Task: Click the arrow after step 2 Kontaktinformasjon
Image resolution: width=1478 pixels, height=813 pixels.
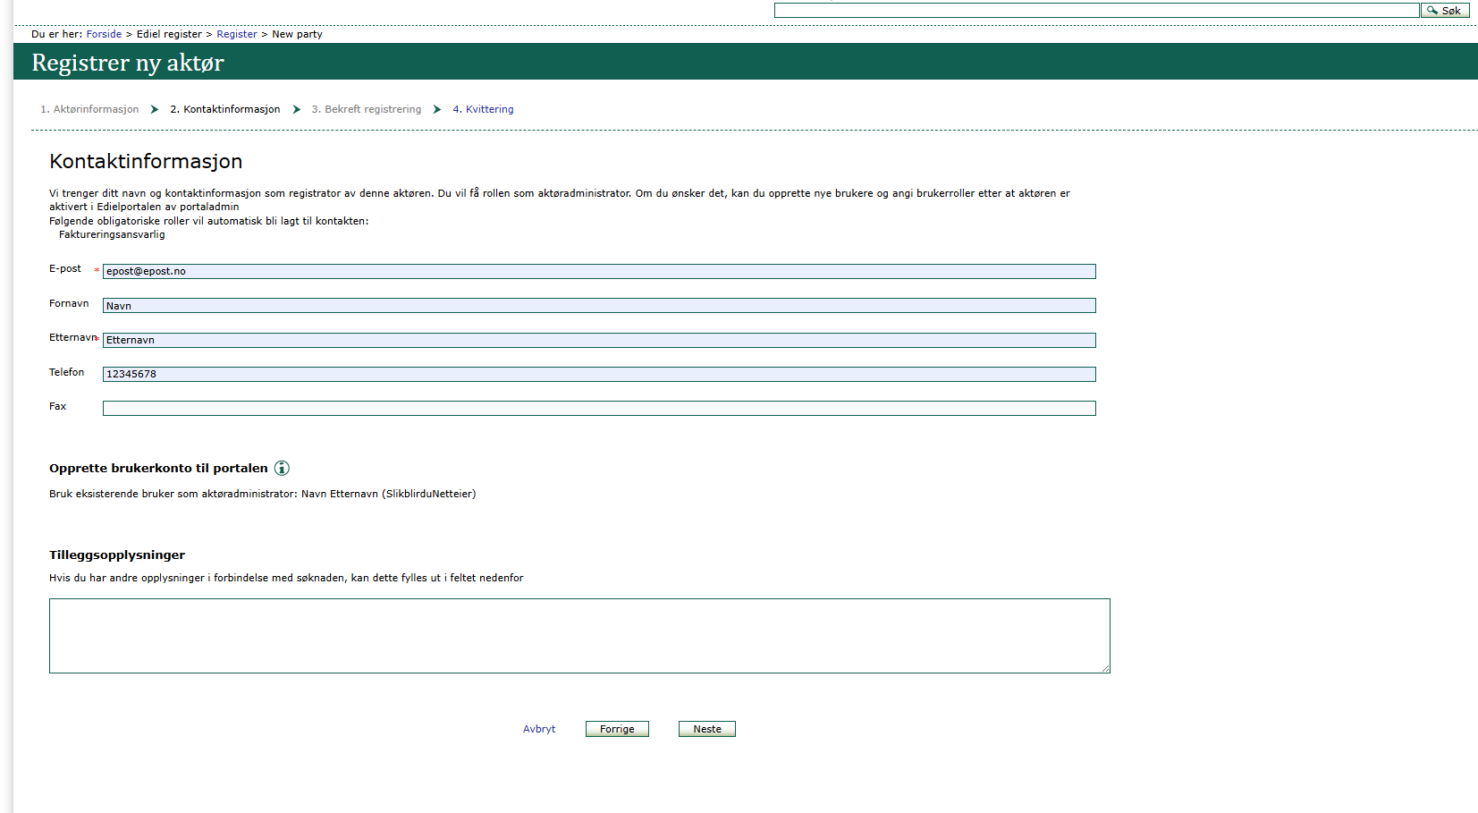Action: click(297, 109)
